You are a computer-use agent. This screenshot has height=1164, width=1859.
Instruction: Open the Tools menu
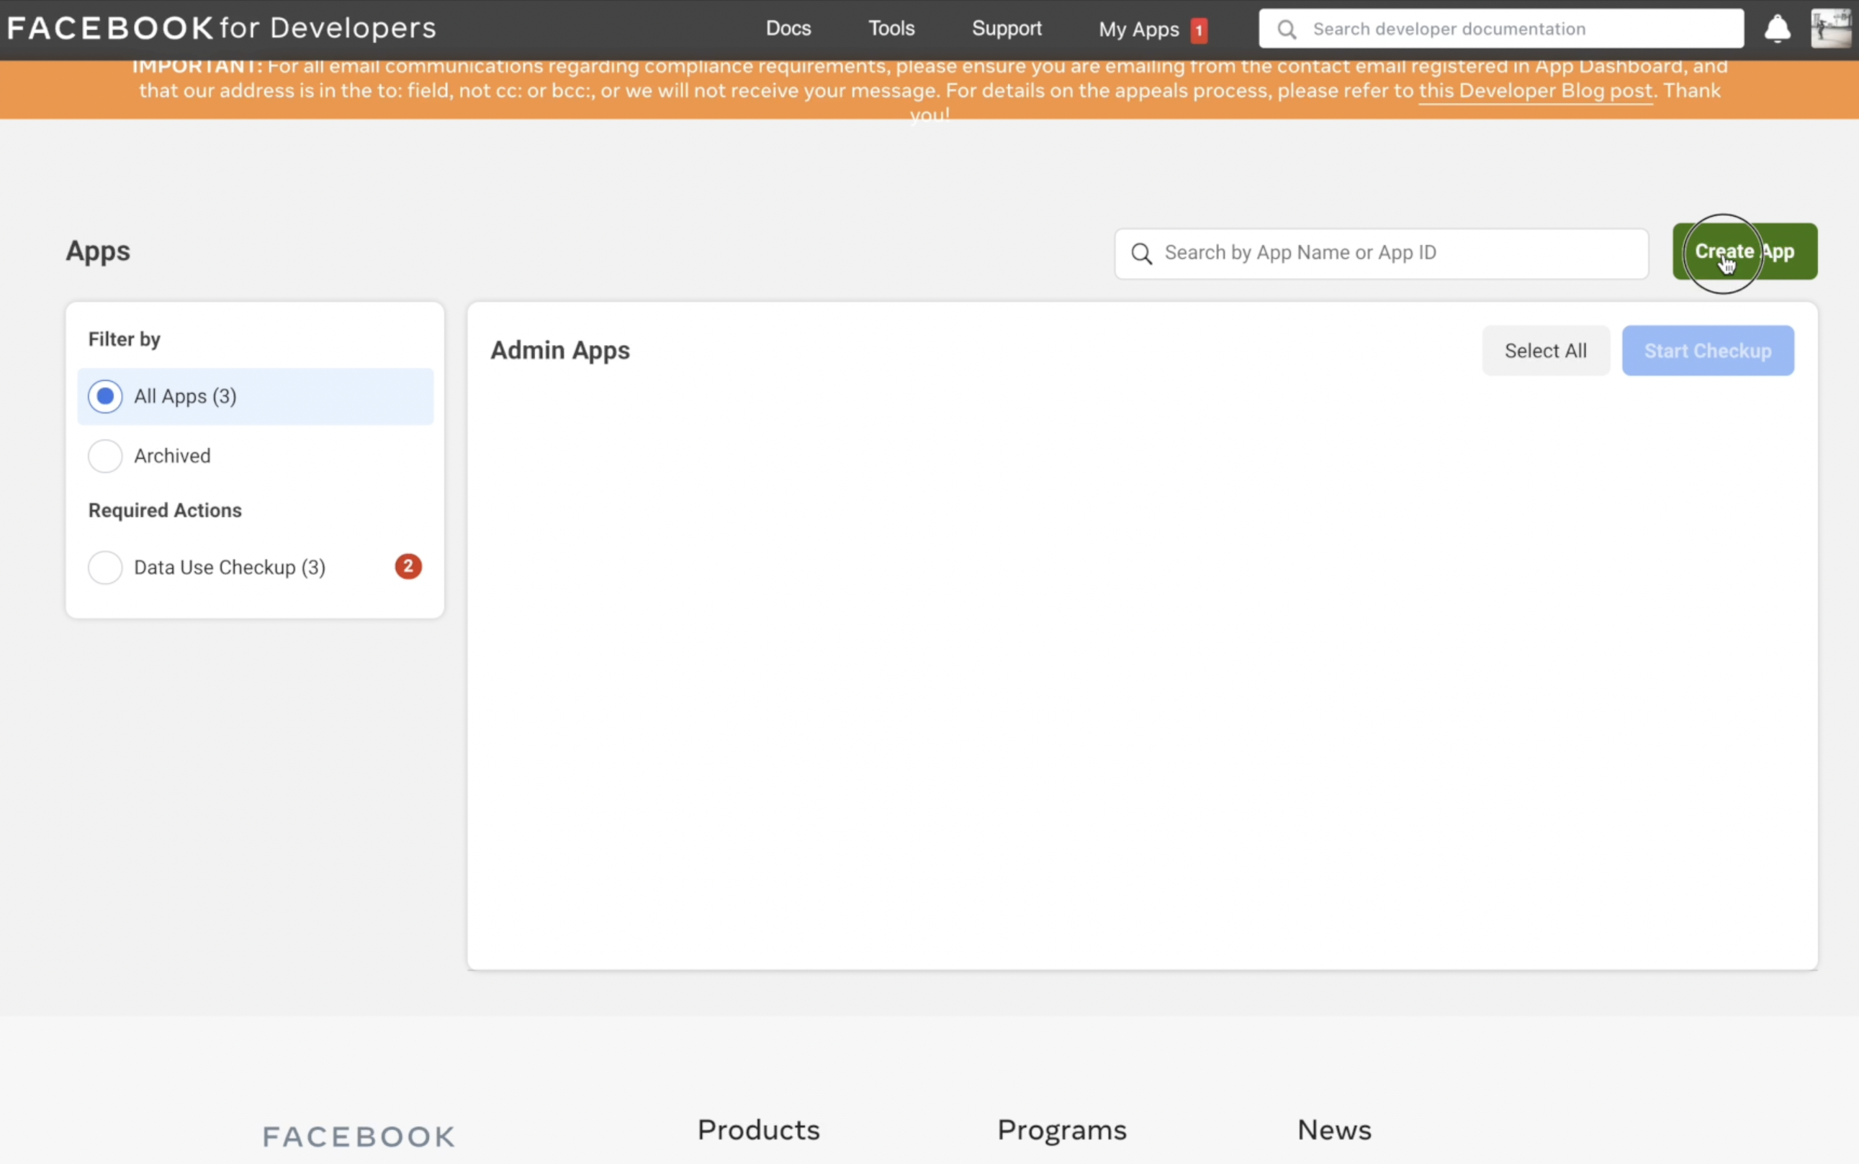(891, 29)
